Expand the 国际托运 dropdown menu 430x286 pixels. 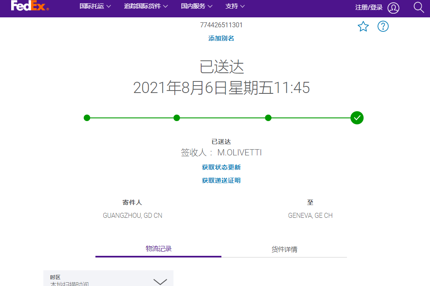click(95, 6)
